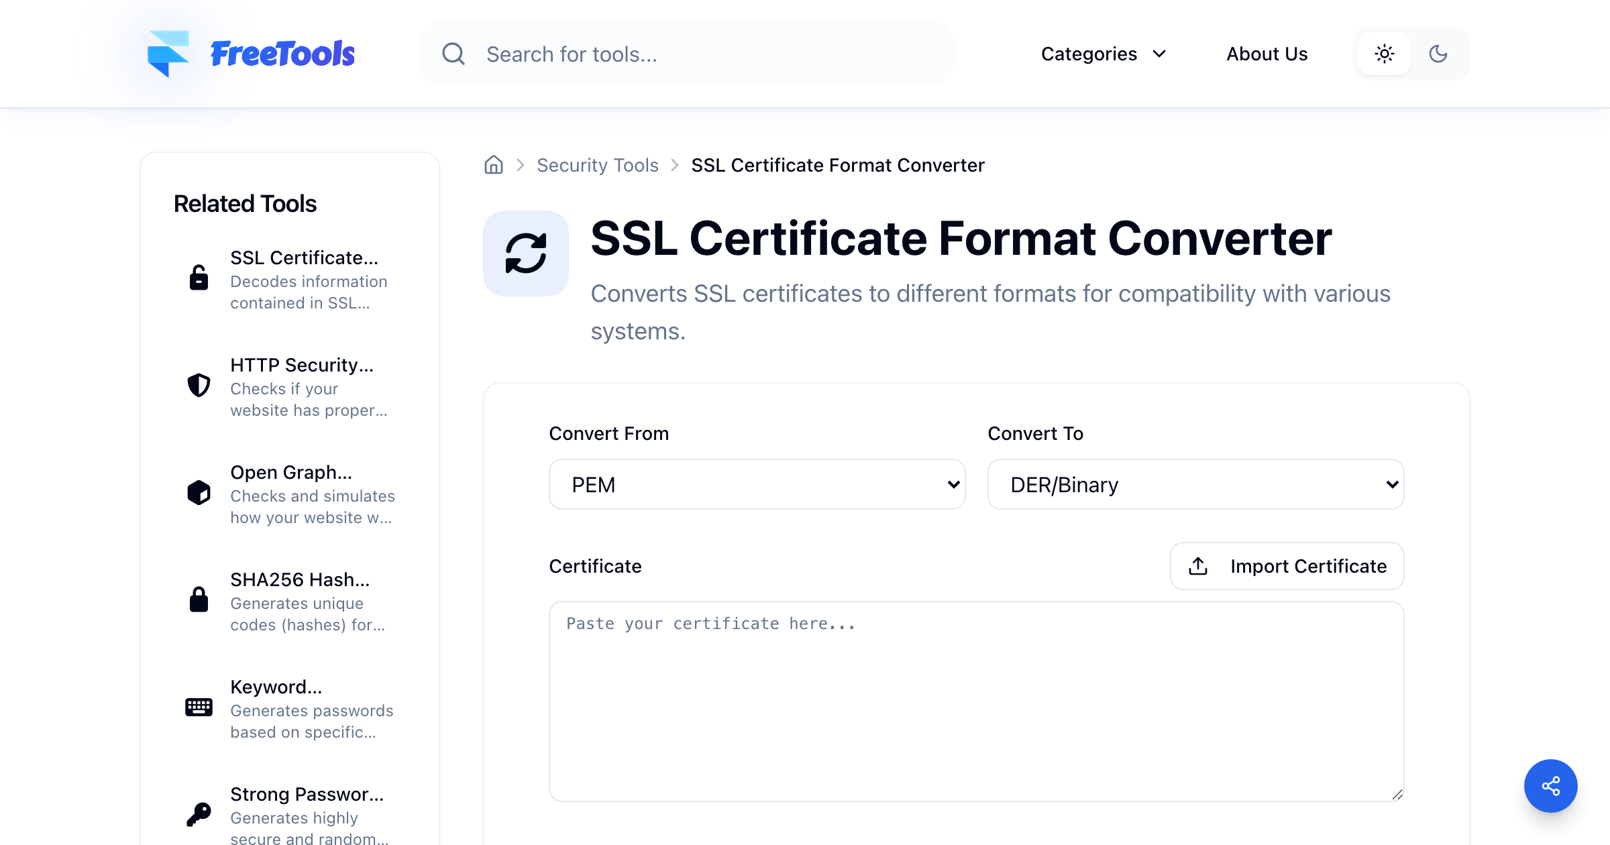Click the FreeTools wordmark text
The width and height of the screenshot is (1610, 845).
coord(282,54)
